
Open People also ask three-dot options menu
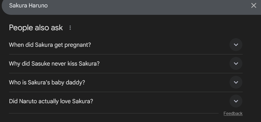point(70,28)
